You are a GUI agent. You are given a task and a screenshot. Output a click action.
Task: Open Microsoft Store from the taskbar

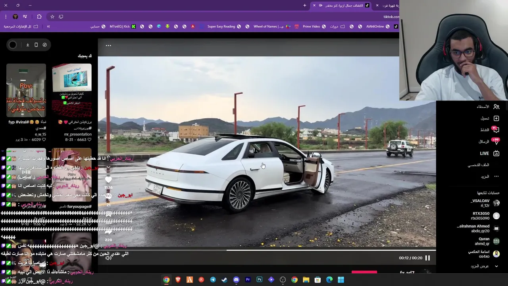[317, 280]
